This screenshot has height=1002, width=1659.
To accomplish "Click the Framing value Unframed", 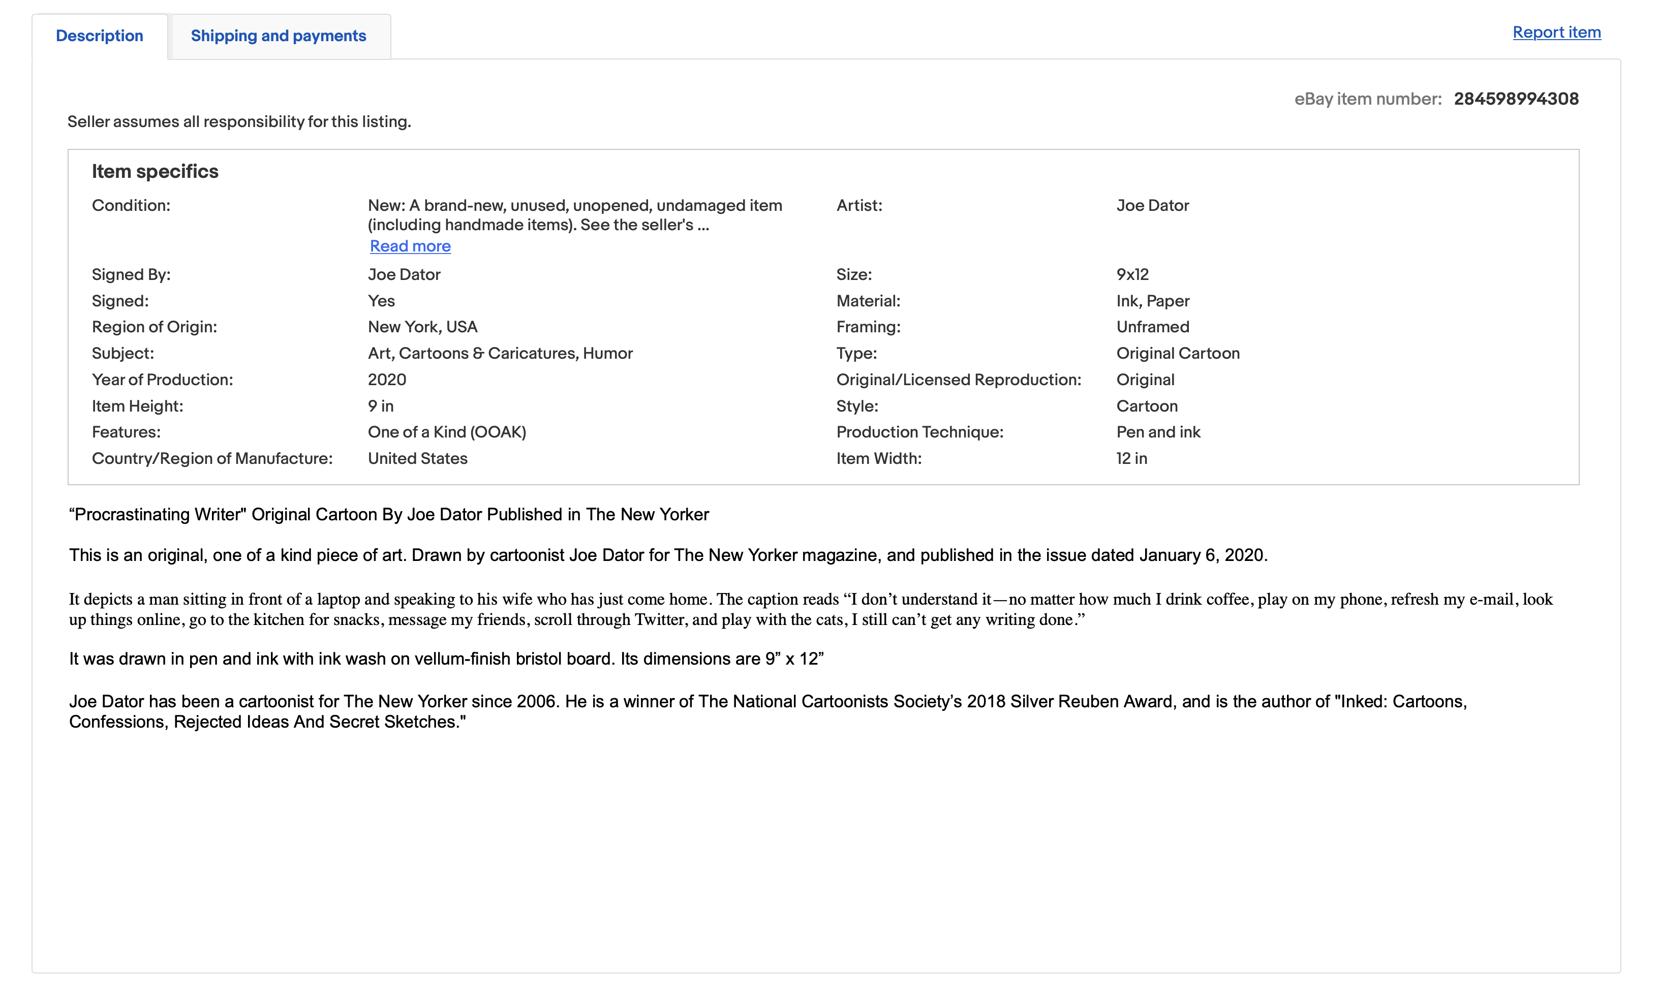I will 1152,327.
